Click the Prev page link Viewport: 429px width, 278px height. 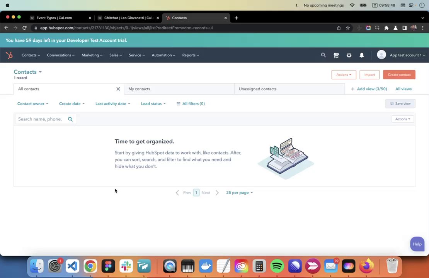[x=183, y=193]
